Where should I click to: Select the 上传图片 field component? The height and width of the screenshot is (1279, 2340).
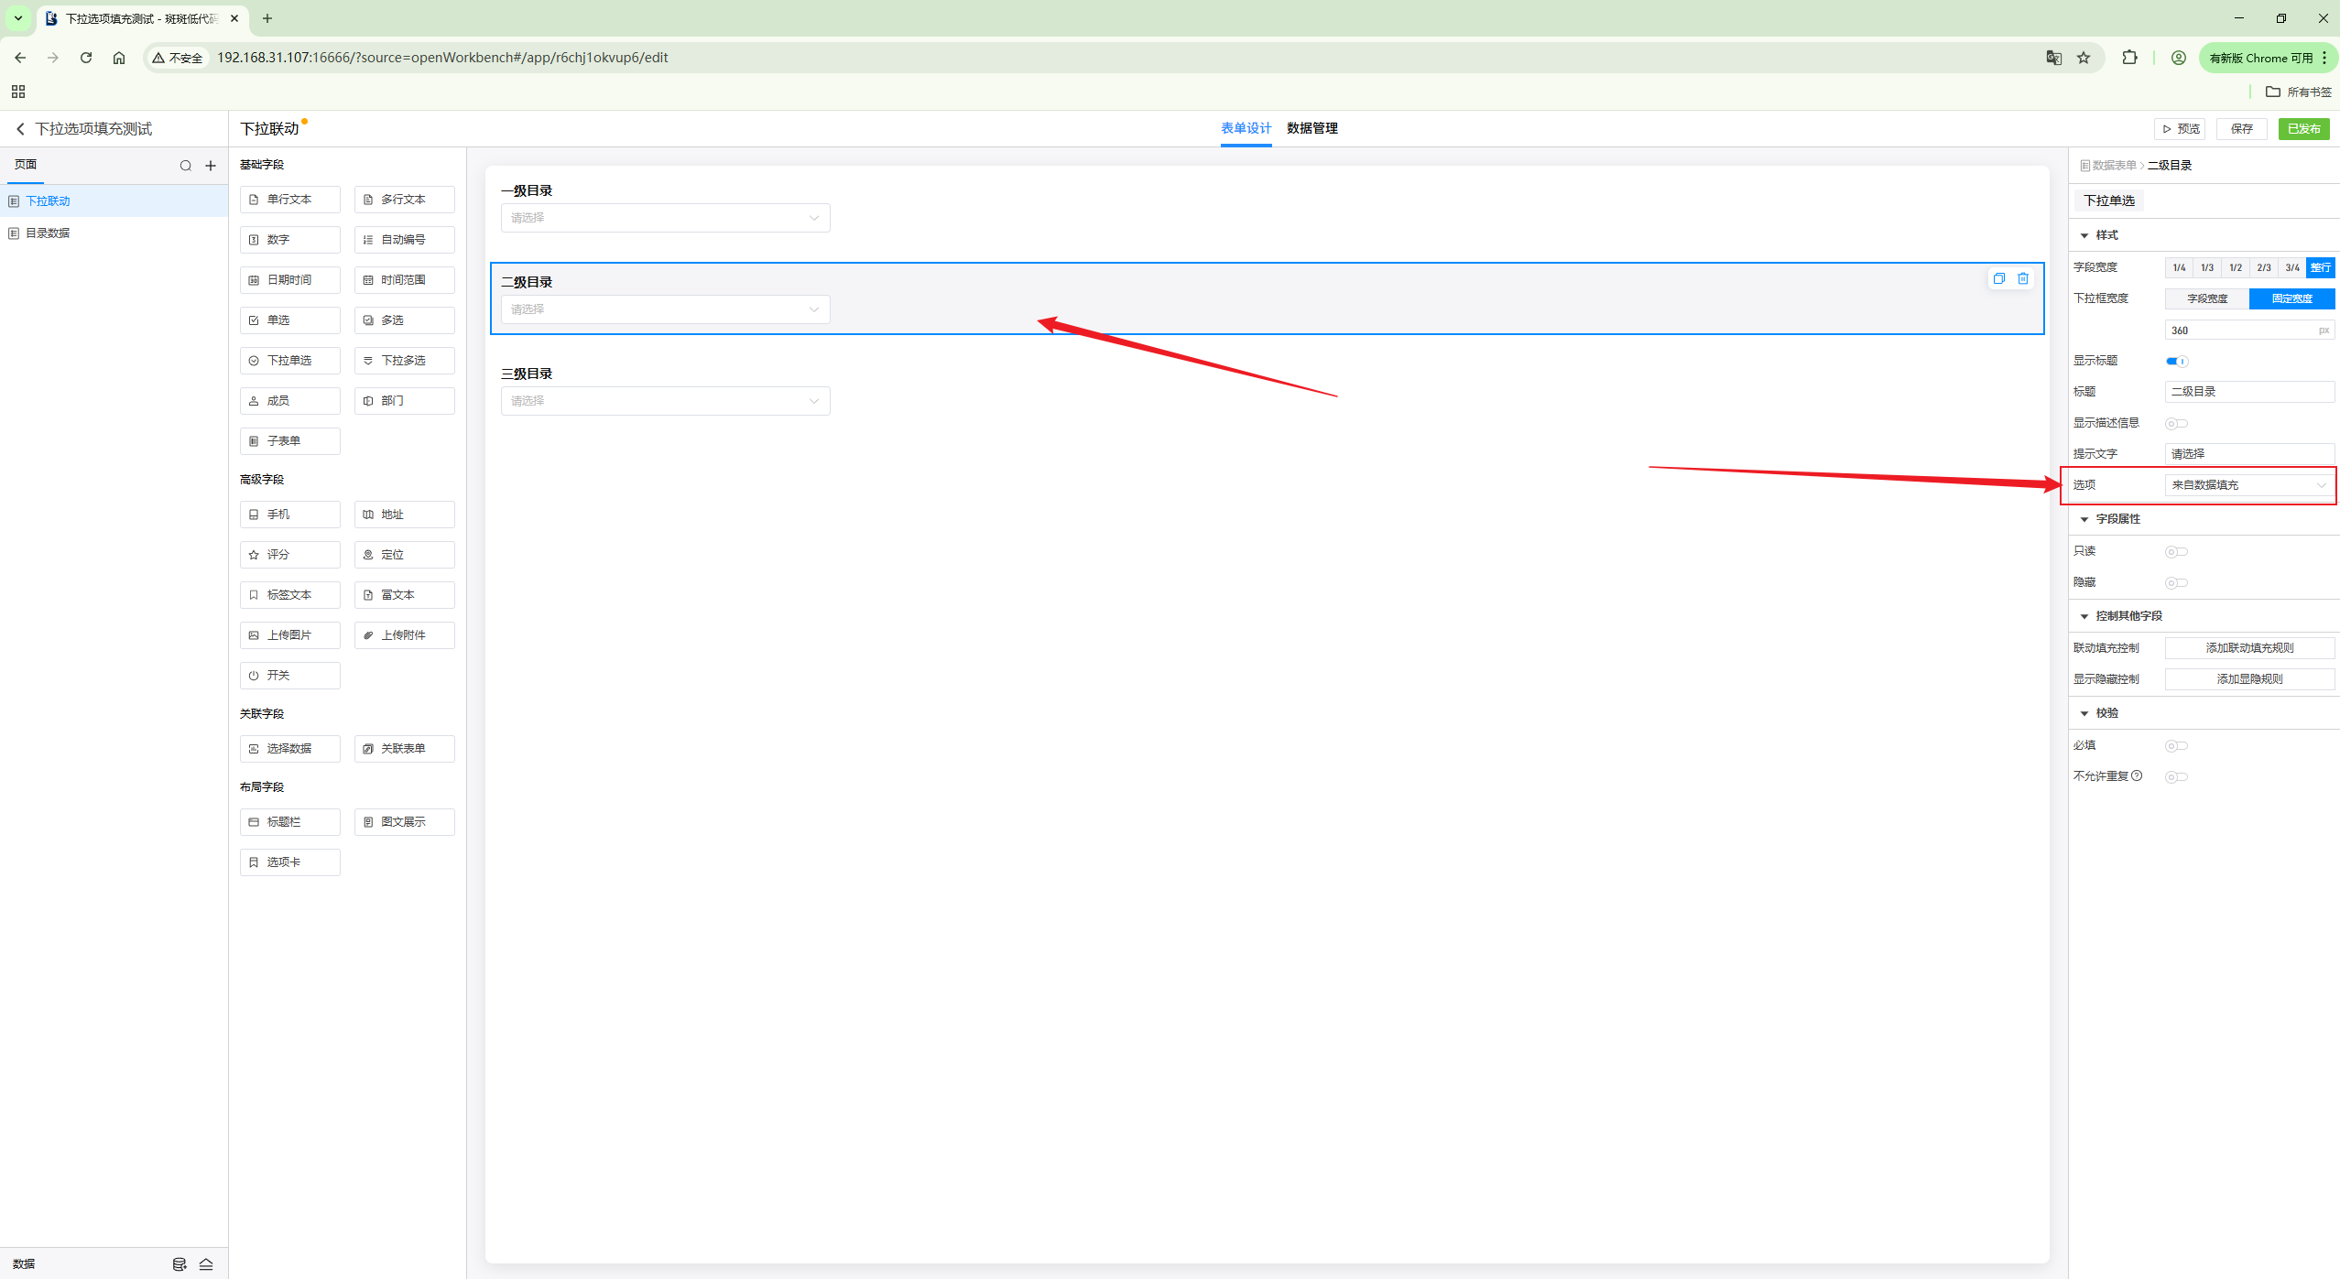coord(289,635)
